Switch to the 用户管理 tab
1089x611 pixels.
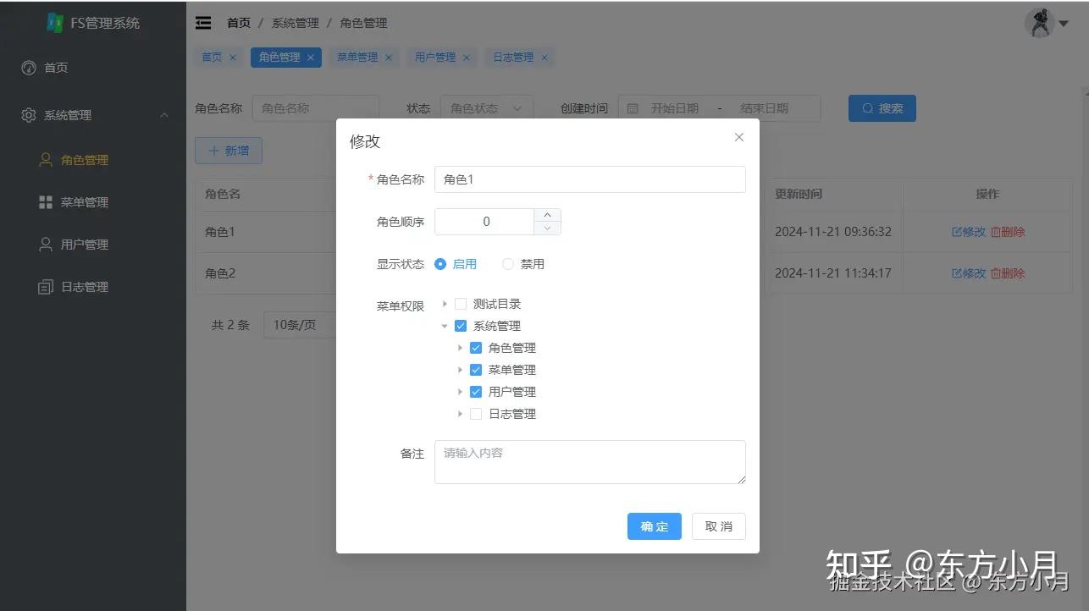tap(434, 57)
